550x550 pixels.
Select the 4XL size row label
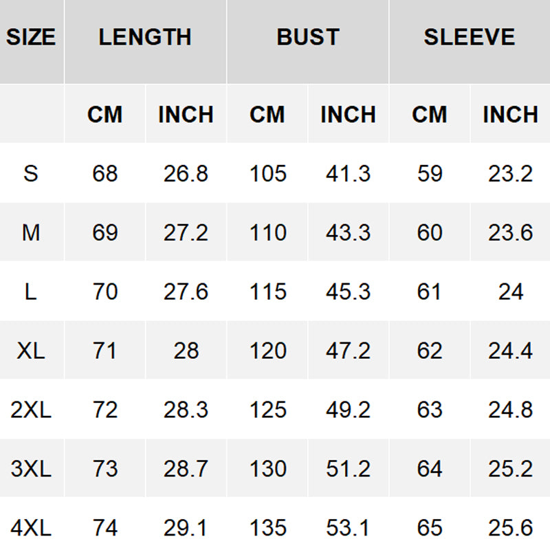31,528
